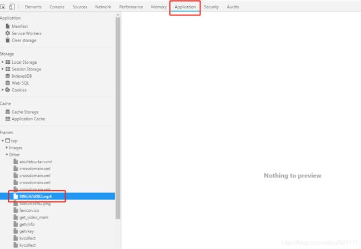This screenshot has height=249, width=361.
Task: Select favicon.ico file
Action: [x=29, y=210]
